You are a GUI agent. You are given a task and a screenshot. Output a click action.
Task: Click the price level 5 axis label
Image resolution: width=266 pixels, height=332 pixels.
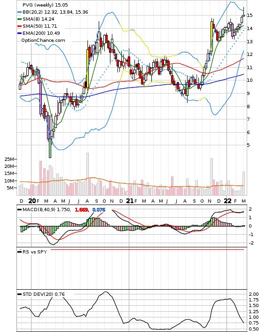(248, 145)
